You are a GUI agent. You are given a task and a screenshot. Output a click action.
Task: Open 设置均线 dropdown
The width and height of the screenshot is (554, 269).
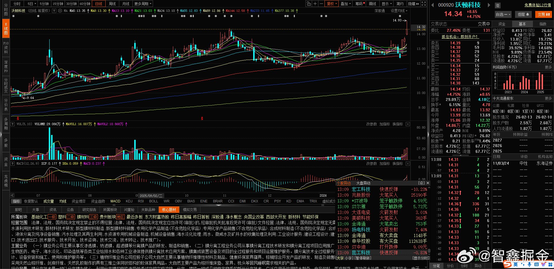point(399,11)
